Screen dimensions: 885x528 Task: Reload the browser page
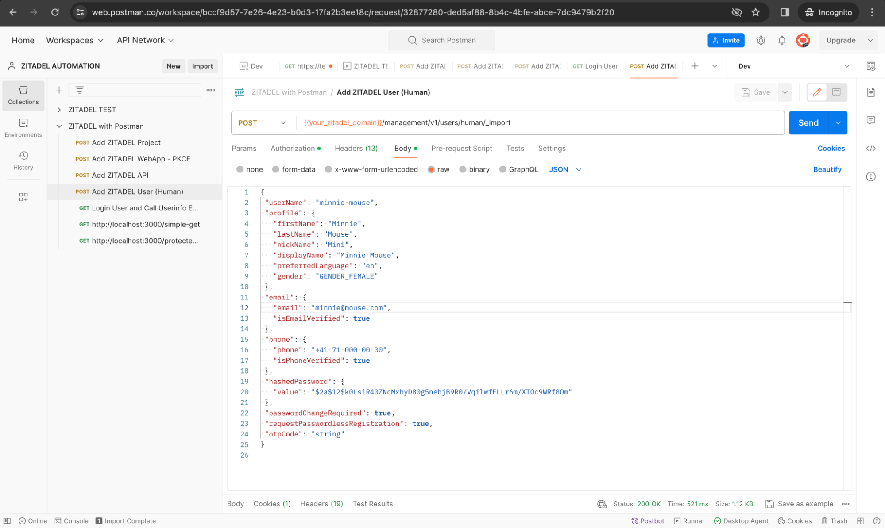click(55, 12)
